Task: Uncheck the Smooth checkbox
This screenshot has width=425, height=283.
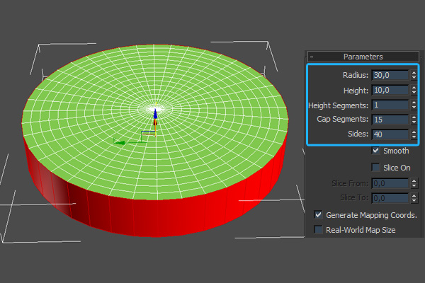Action: [x=376, y=151]
